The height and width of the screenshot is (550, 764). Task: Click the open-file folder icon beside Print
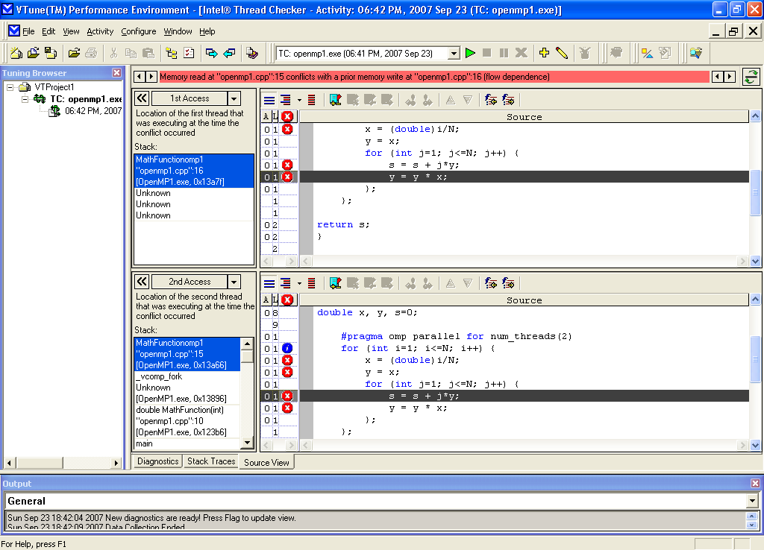click(74, 53)
